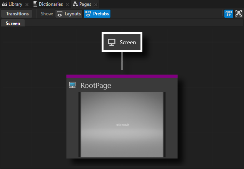The height and width of the screenshot is (169, 244).
Task: Click the Transitions button
Action: click(17, 14)
